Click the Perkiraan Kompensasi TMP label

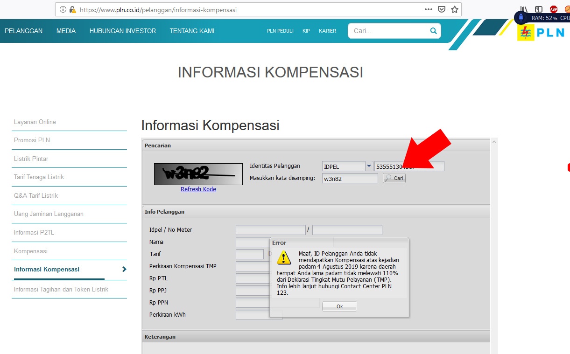point(183,266)
